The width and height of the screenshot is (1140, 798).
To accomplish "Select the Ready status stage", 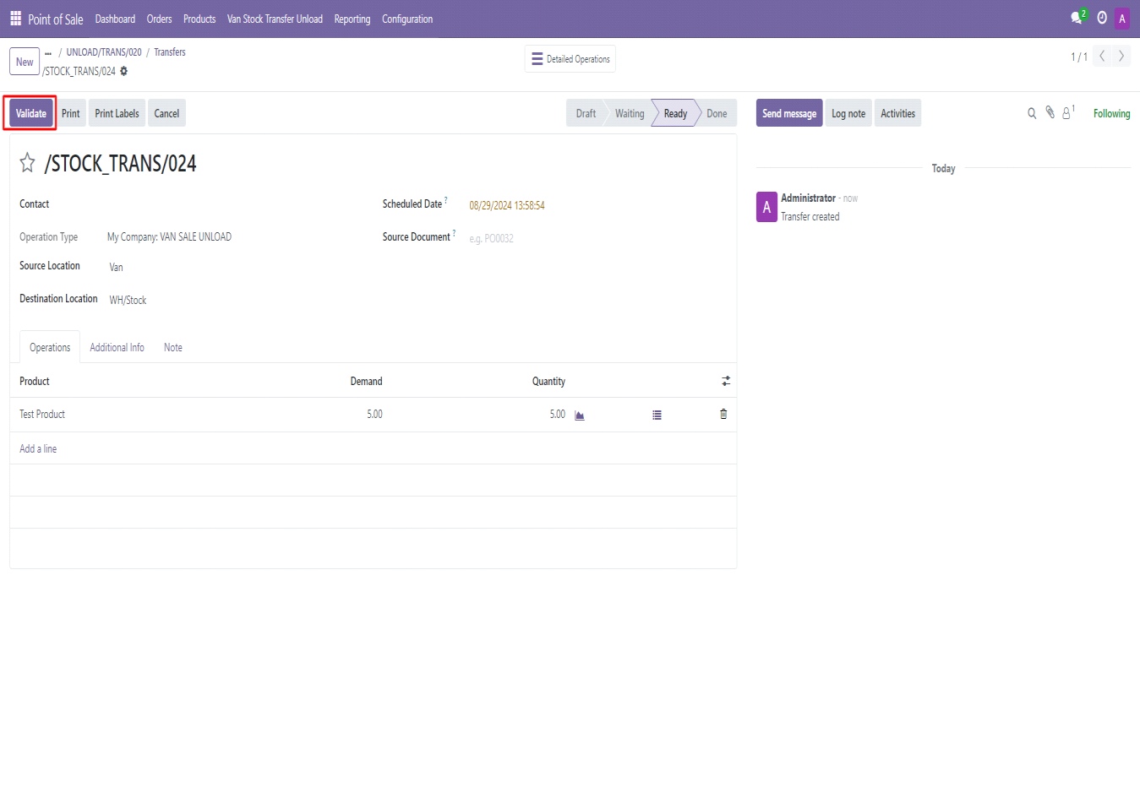I will pos(675,113).
